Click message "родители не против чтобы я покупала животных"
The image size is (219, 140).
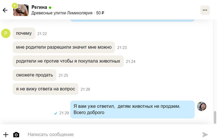click(68, 61)
